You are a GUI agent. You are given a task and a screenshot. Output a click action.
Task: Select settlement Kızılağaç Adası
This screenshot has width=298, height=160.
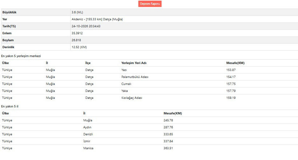[x=132, y=98]
